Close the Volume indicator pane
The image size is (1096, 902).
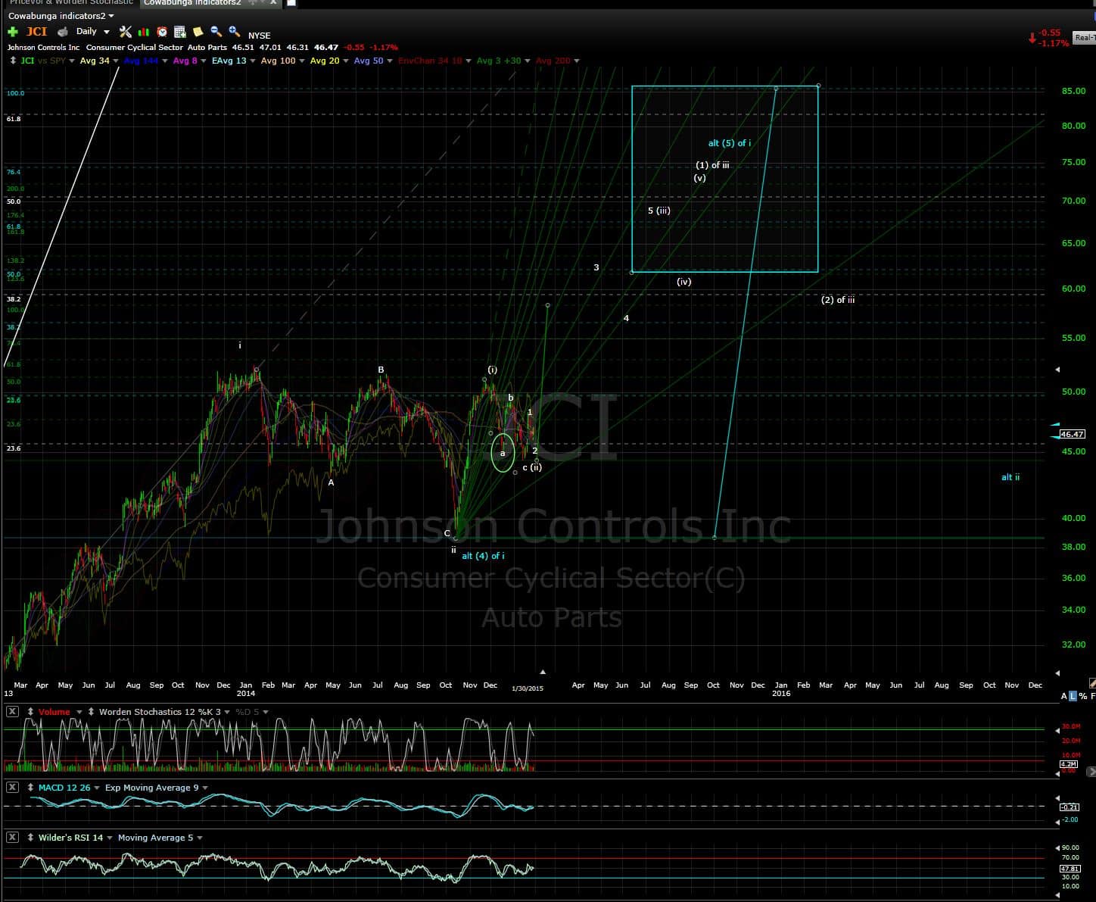click(x=13, y=712)
